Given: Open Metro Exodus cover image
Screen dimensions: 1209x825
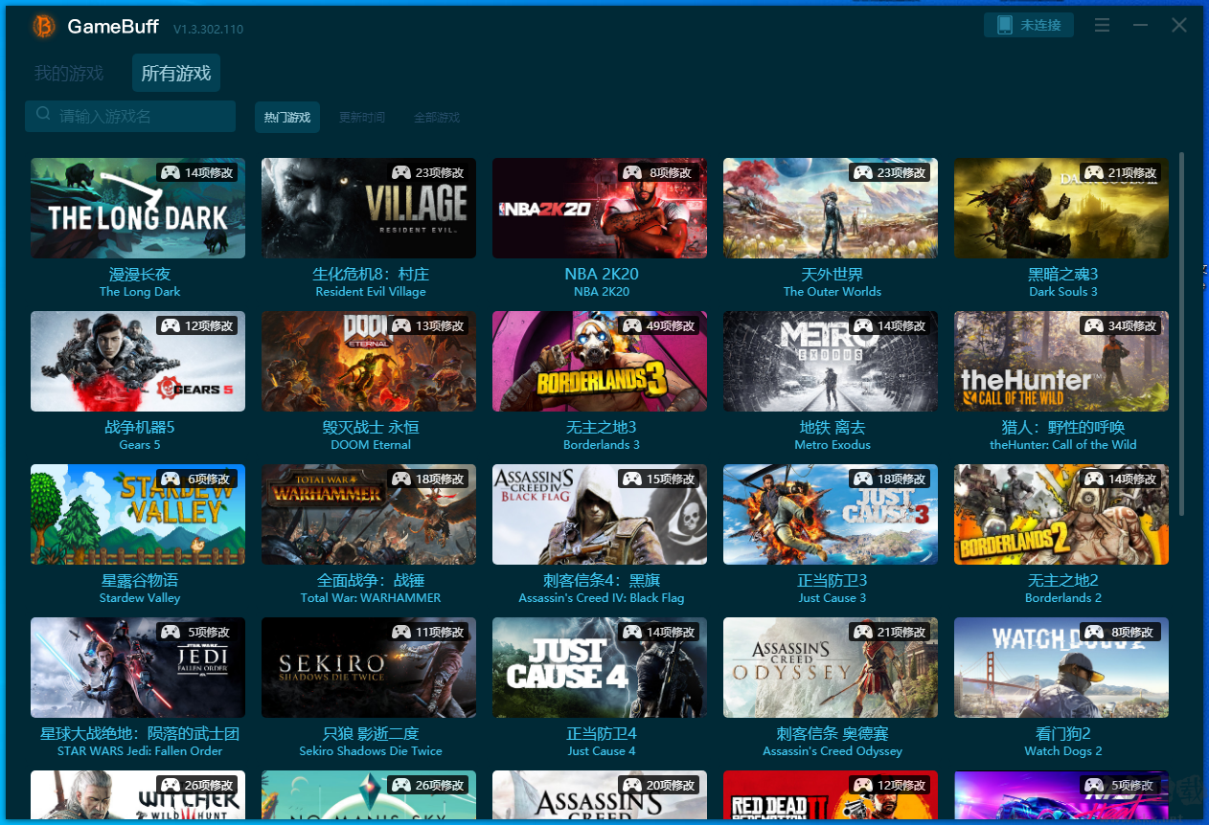Looking at the screenshot, I should [831, 361].
